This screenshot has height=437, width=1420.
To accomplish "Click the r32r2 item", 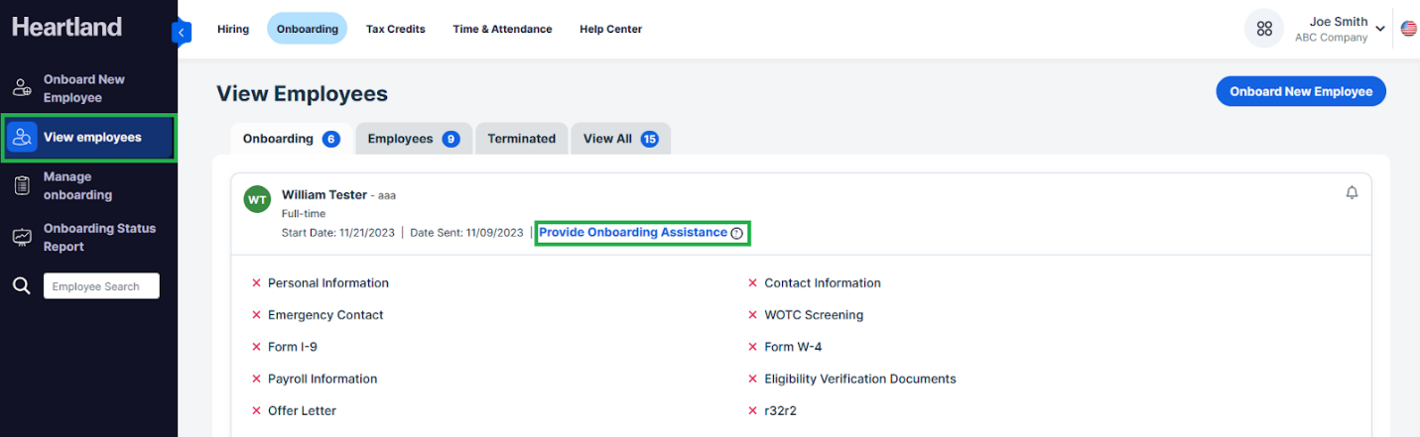I will pos(780,410).
